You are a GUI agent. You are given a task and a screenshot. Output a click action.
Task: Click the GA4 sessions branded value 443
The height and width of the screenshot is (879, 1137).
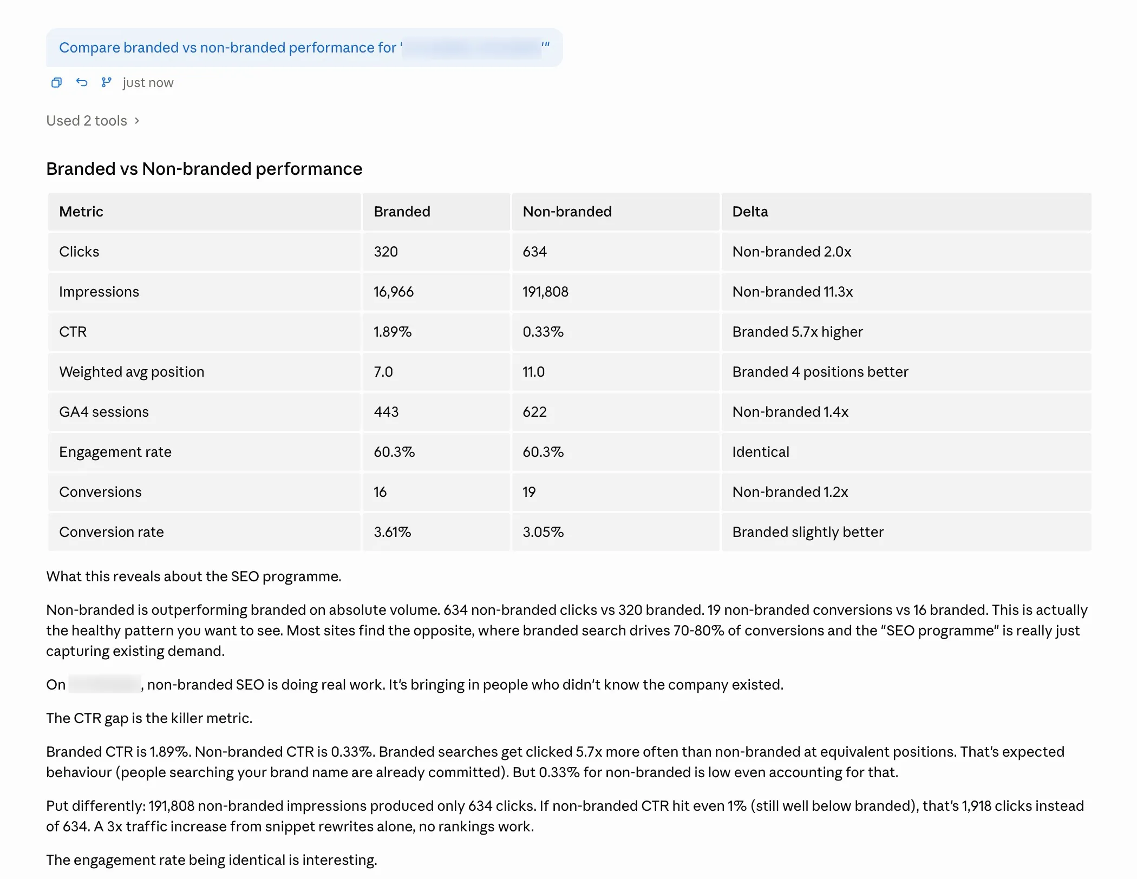[x=386, y=412]
